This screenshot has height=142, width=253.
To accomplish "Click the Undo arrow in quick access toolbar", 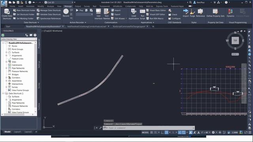I will point(34,2).
